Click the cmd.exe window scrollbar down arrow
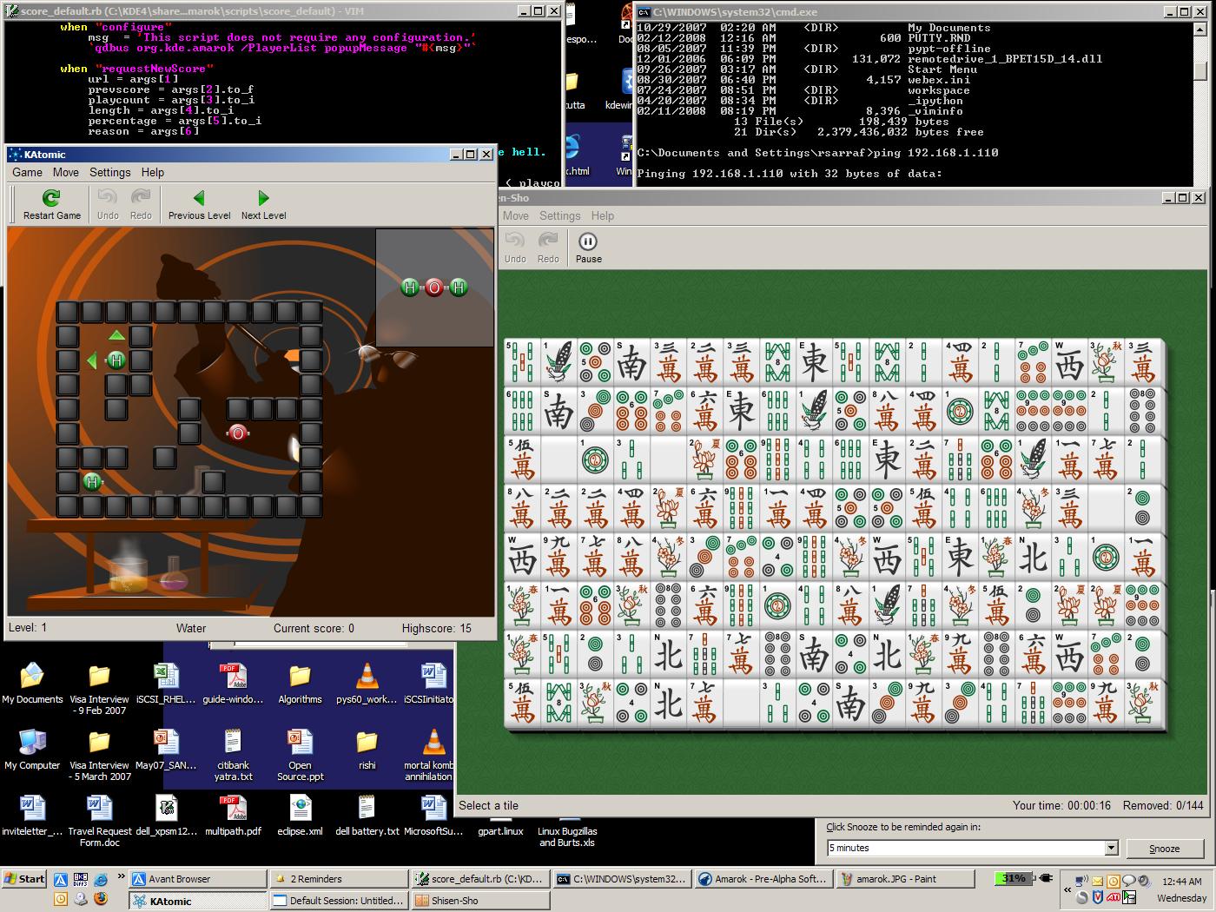The height and width of the screenshot is (912, 1216). click(x=1201, y=179)
